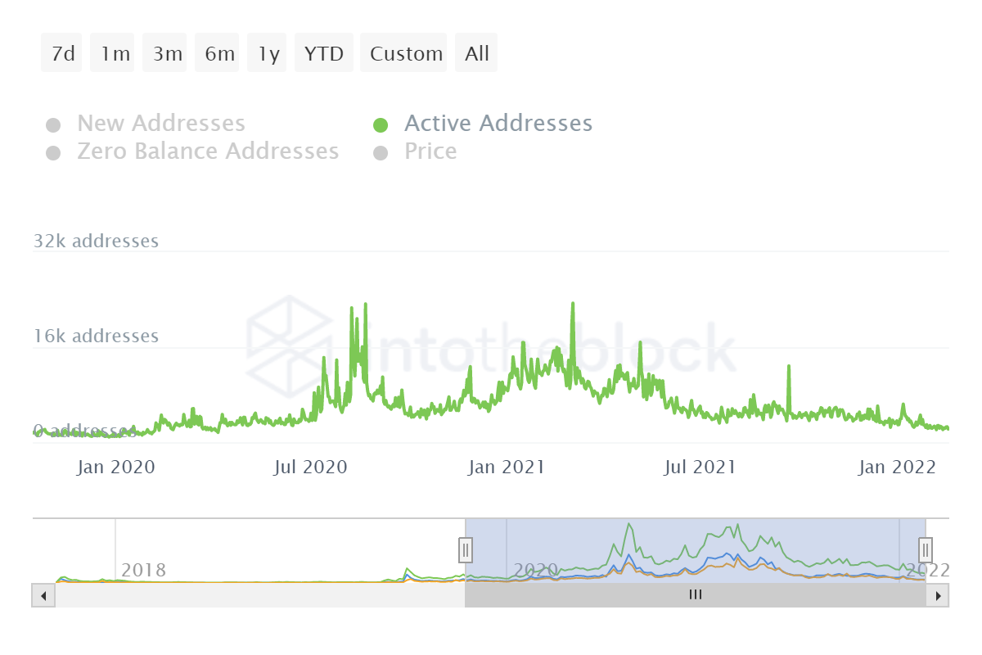Switch to the 3m time range

[x=167, y=54]
